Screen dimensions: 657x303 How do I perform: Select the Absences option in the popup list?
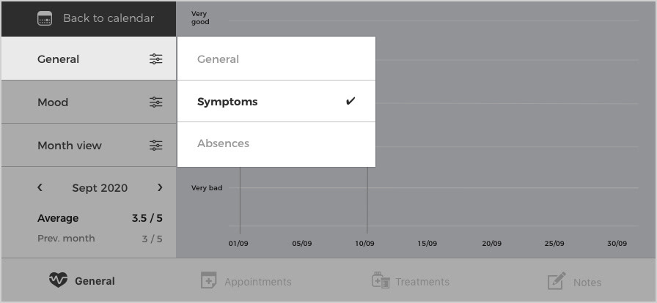pyautogui.click(x=276, y=144)
